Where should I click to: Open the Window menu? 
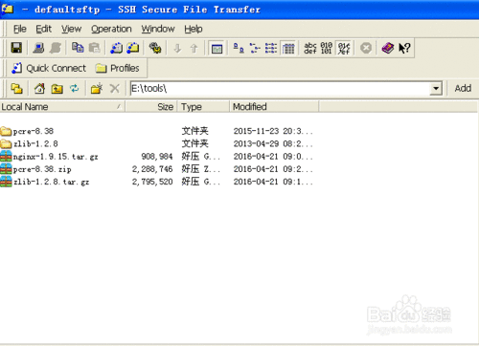(x=158, y=29)
